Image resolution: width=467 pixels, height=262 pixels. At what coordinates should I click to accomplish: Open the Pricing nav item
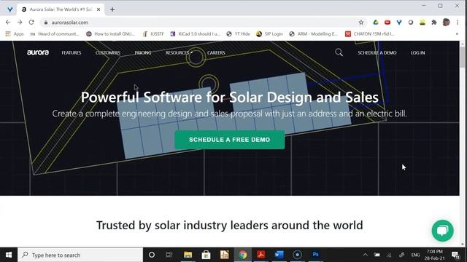(143, 52)
